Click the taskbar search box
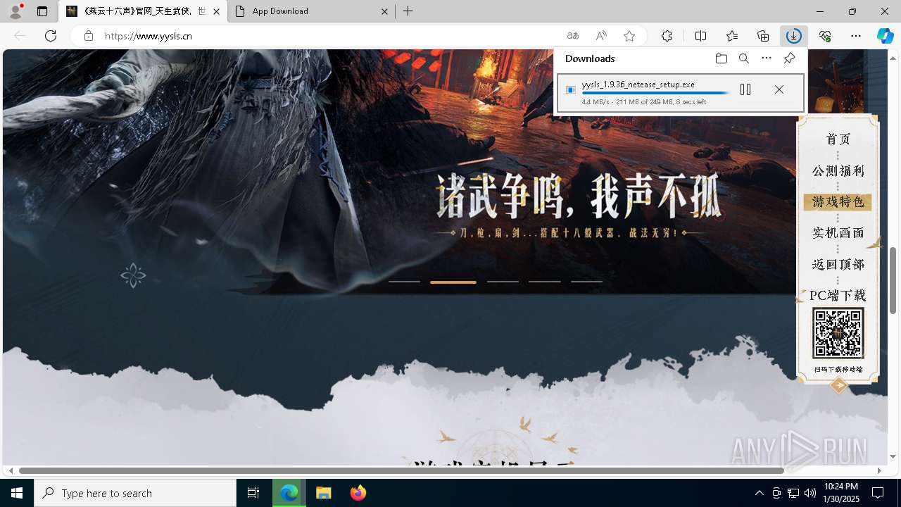The image size is (901, 507). point(135,493)
